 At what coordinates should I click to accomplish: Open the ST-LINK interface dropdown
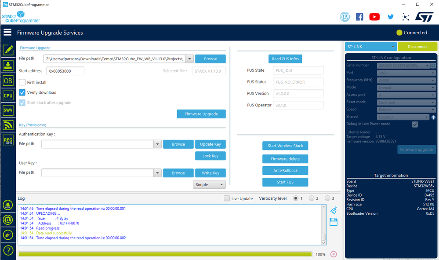371,47
